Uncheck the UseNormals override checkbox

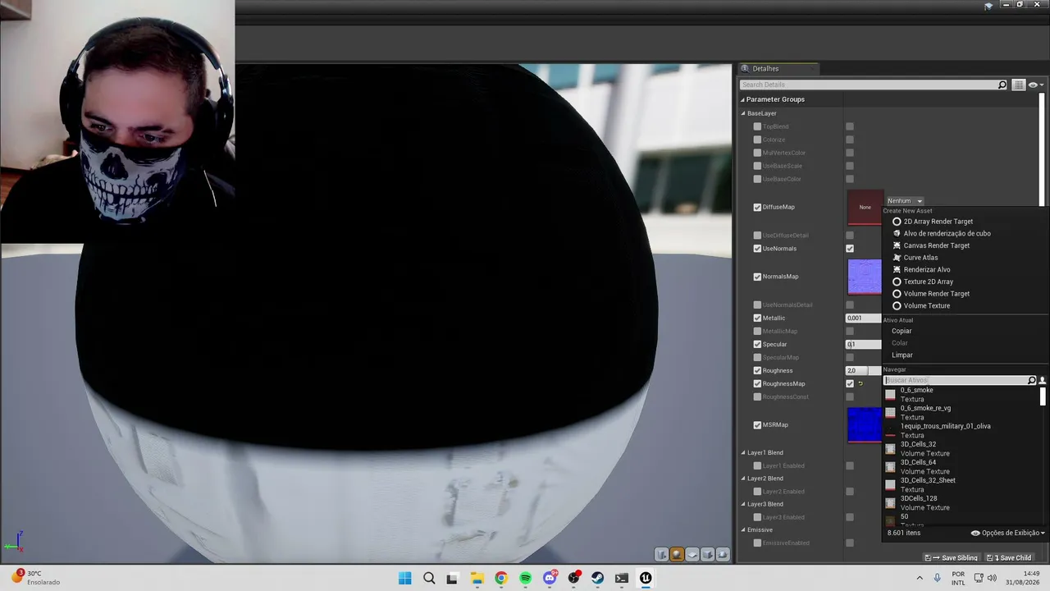pos(757,249)
